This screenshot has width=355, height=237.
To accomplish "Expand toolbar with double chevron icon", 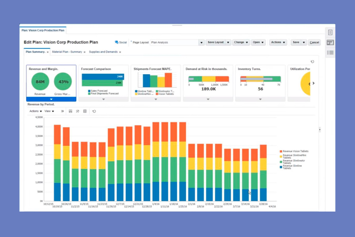I will click(x=63, y=111).
